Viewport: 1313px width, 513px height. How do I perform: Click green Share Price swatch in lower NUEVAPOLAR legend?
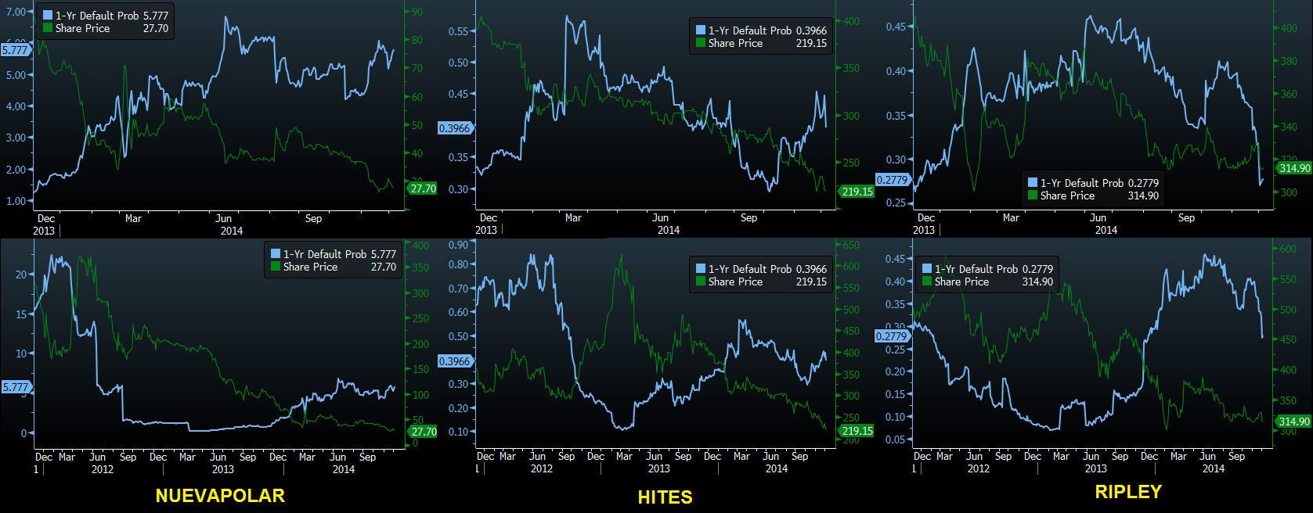click(x=276, y=267)
